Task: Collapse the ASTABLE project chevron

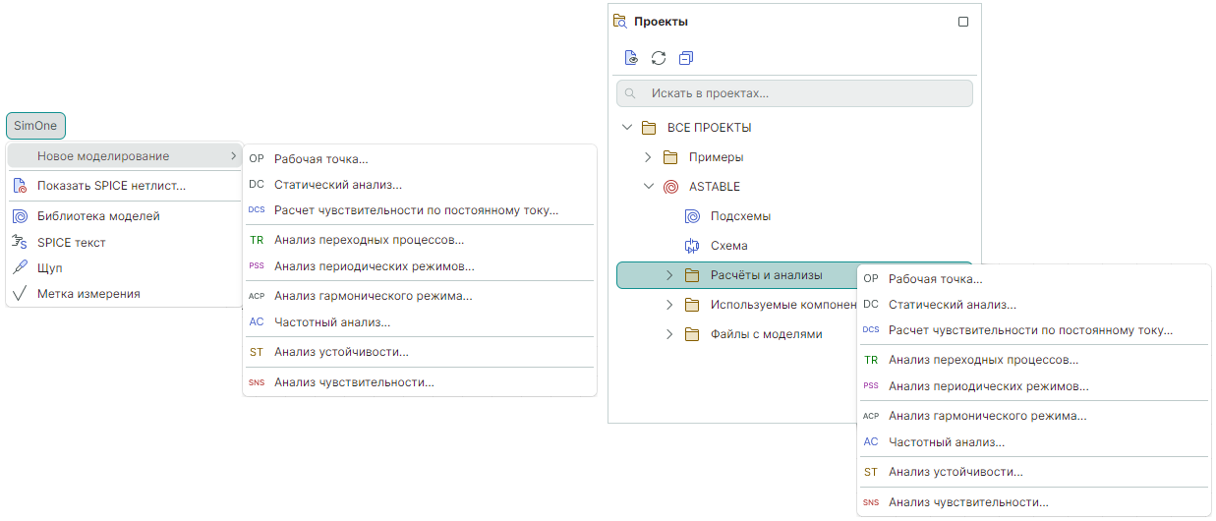Action: coord(648,187)
